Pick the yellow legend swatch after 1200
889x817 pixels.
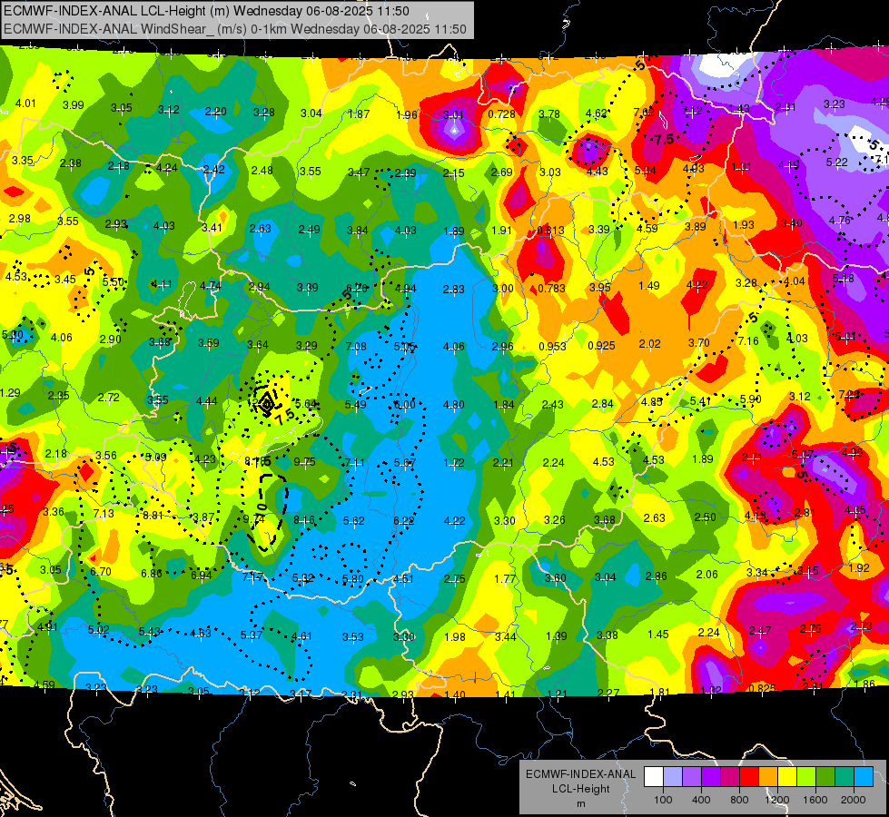(787, 777)
